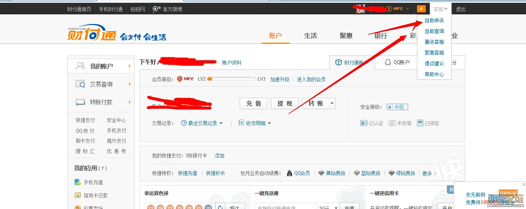Click the VIP2 badge in top bar
The height and width of the screenshot is (209, 526).
coord(395,9)
